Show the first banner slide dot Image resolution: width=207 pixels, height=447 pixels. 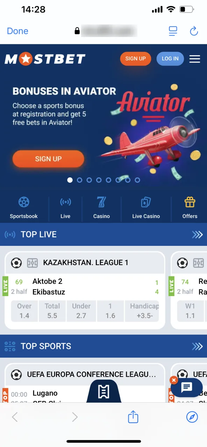pyautogui.click(x=70, y=180)
